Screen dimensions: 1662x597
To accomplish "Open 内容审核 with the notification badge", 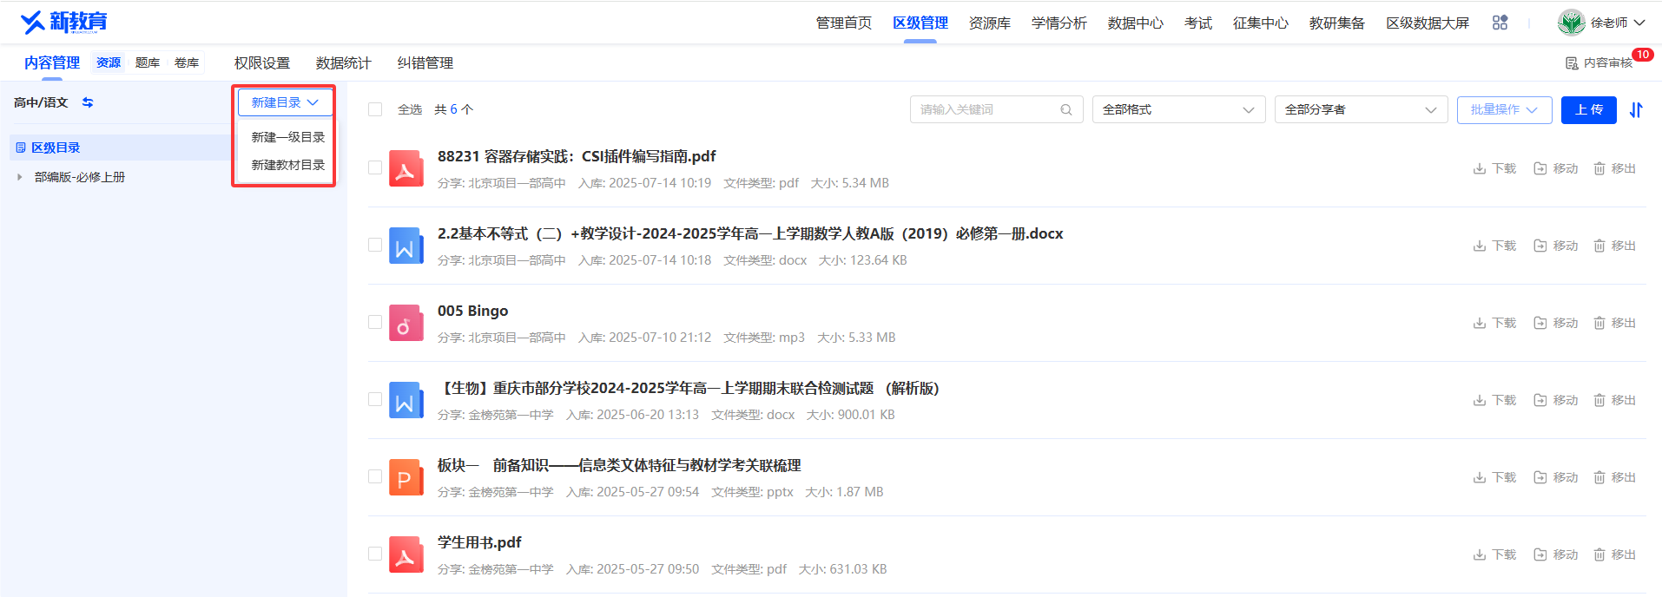I will [1599, 63].
